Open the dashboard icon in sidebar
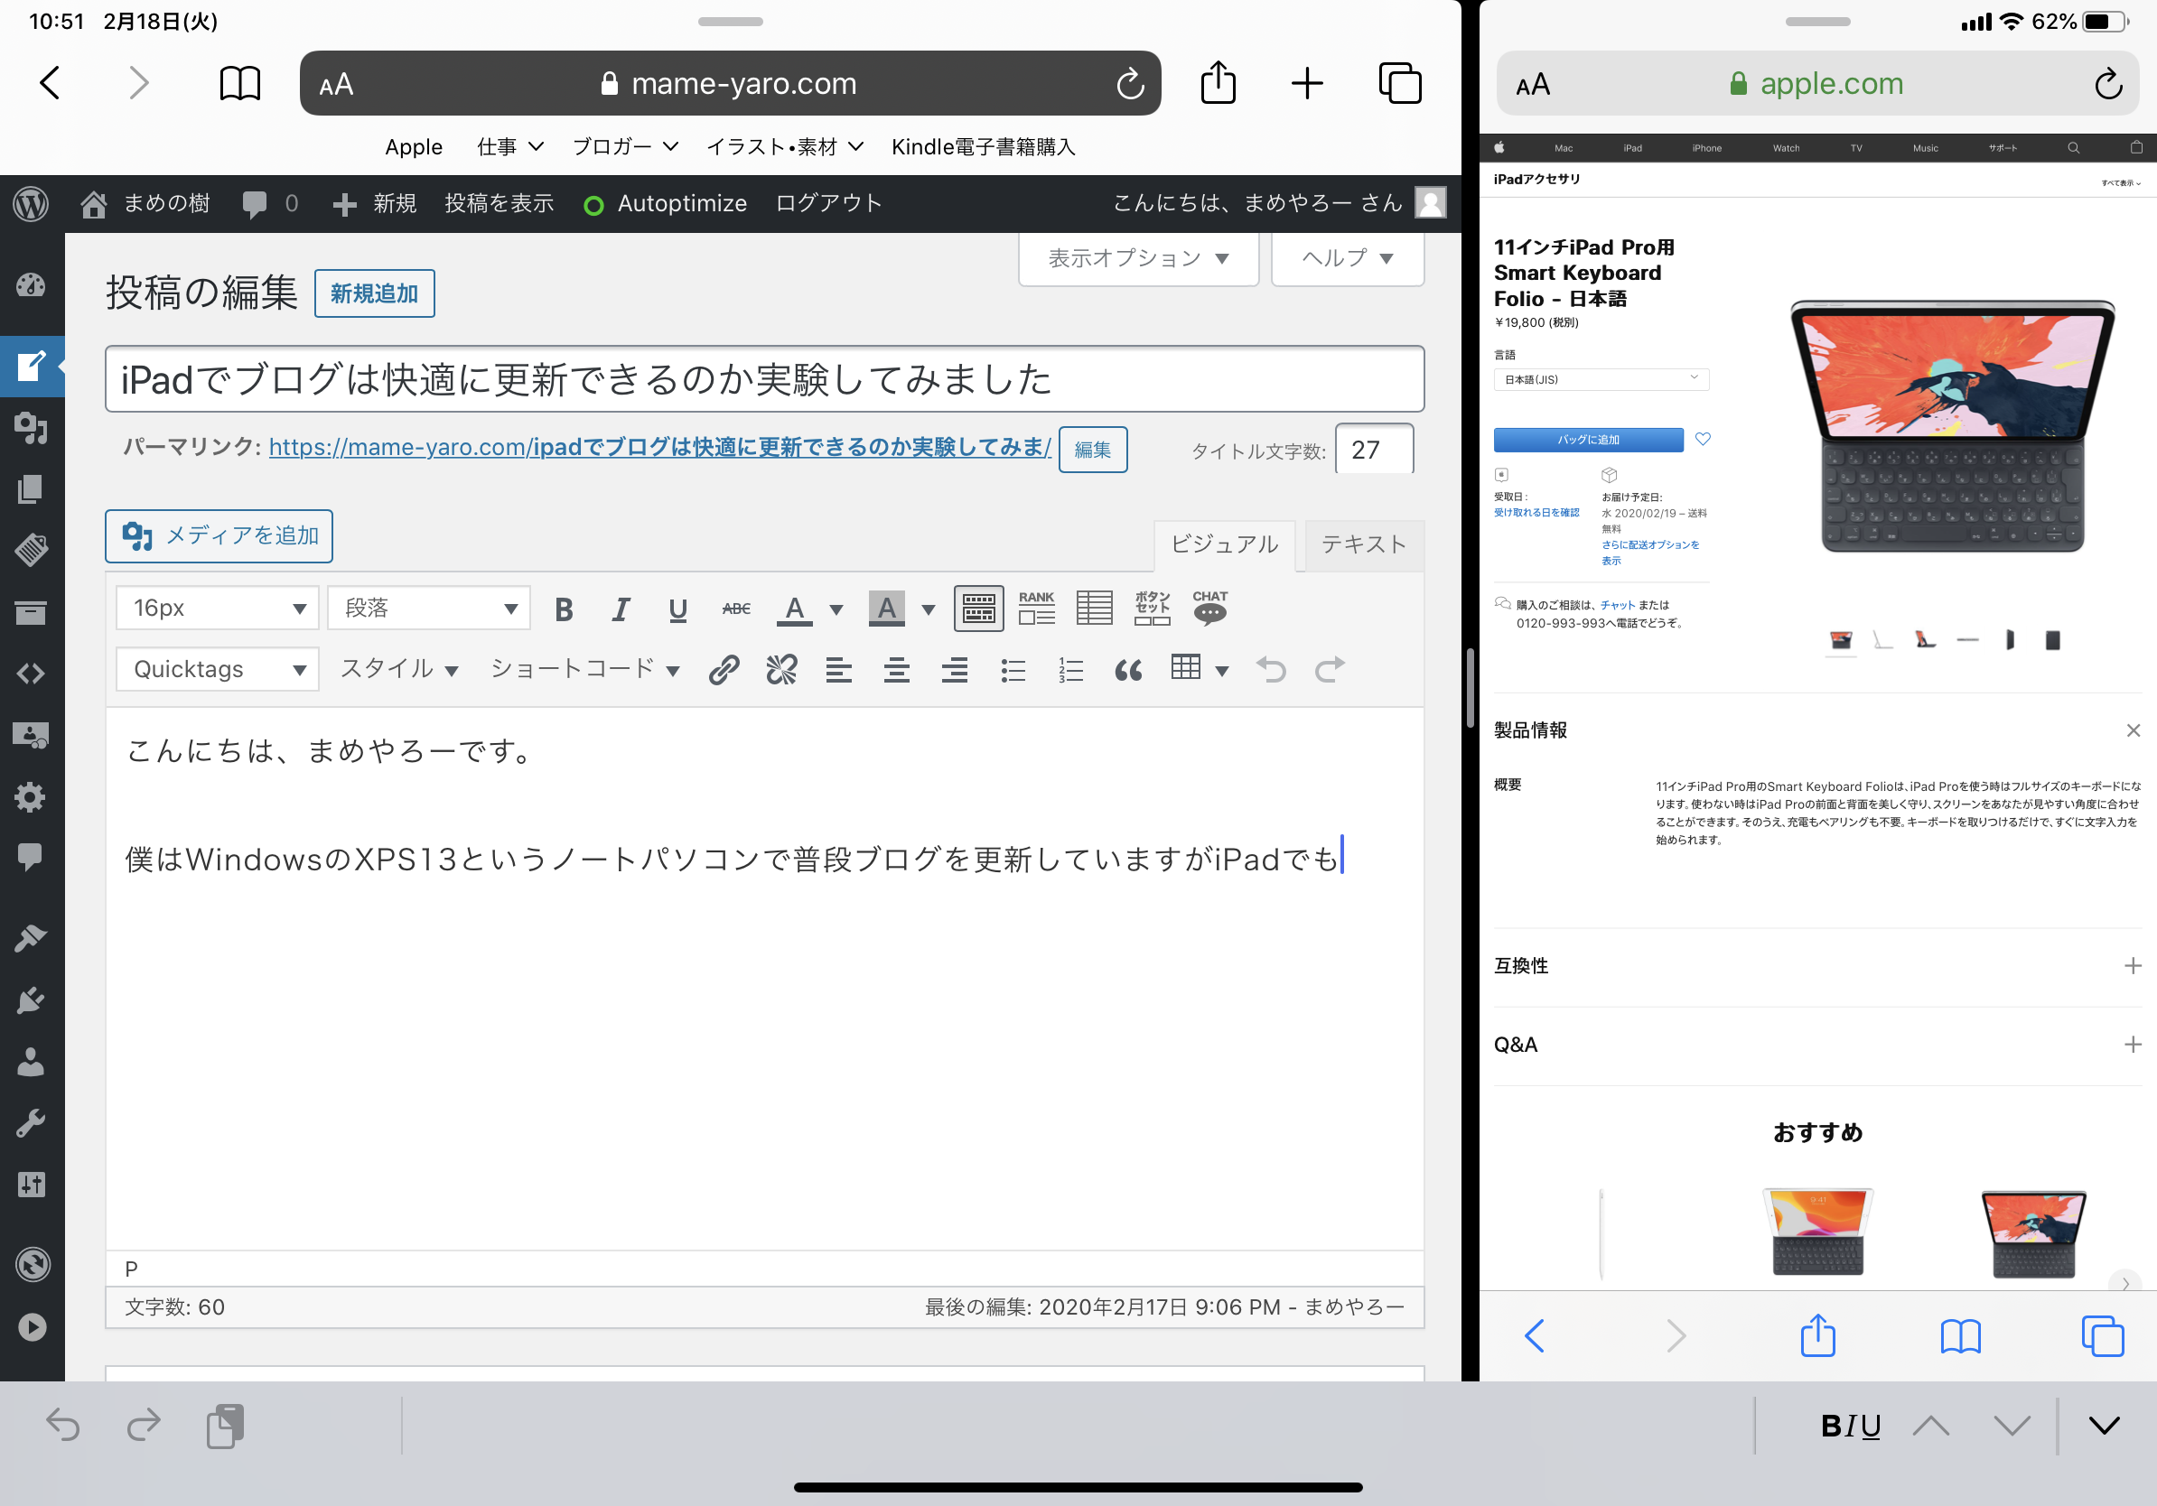The image size is (2157, 1506). (x=31, y=285)
